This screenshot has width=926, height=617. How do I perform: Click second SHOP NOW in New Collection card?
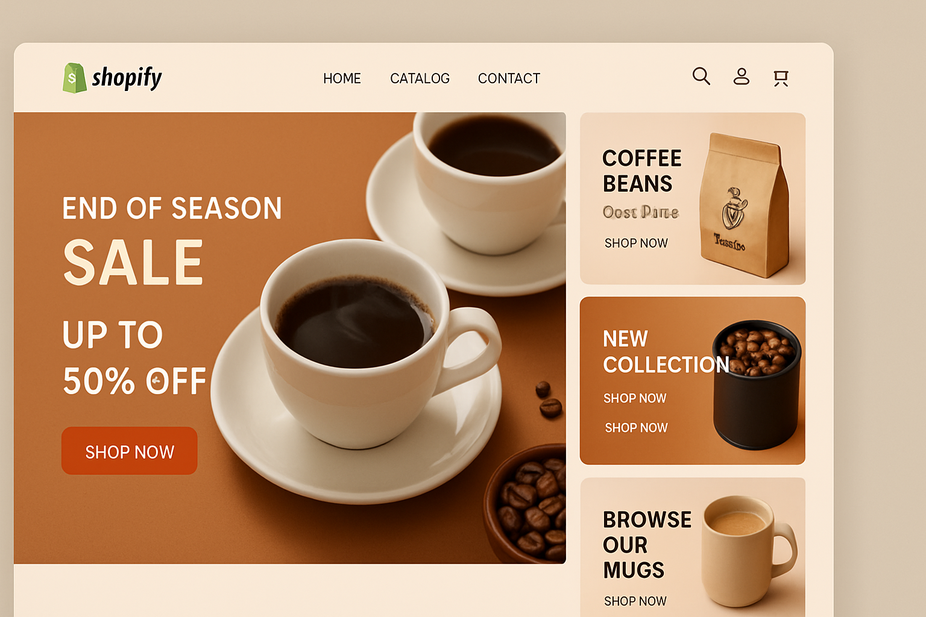[x=636, y=428]
